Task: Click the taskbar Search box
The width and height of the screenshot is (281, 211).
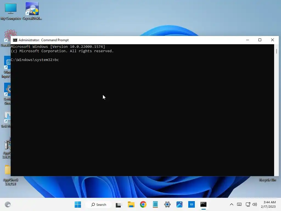Action: (x=99, y=204)
